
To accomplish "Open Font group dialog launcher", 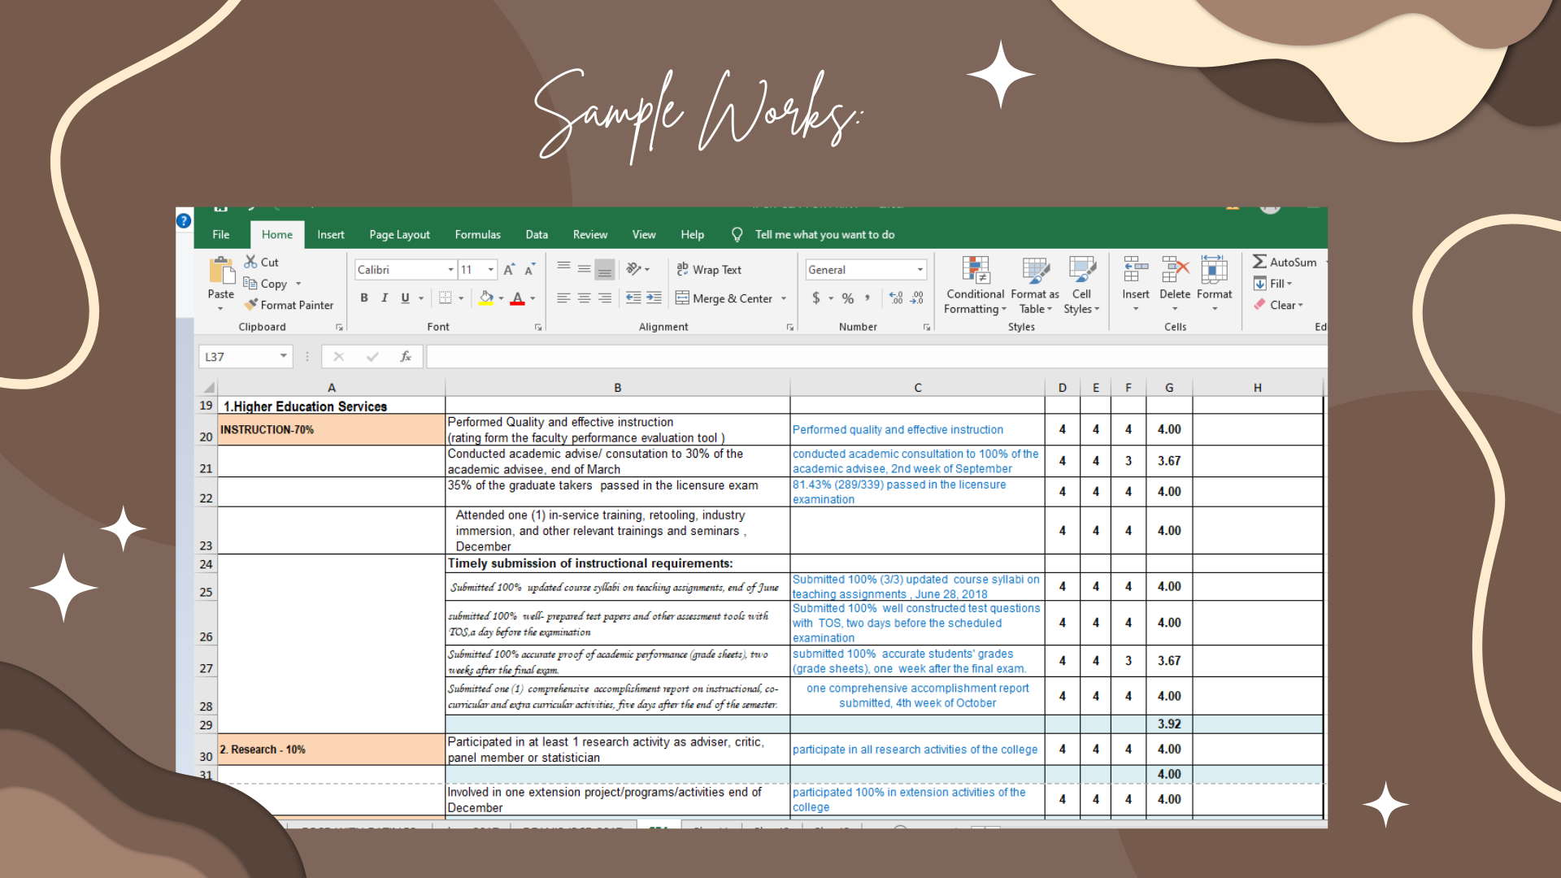I will (538, 327).
